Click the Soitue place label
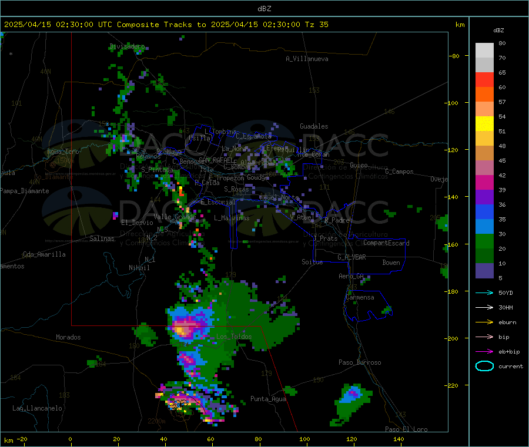The image size is (529, 447). point(312,262)
